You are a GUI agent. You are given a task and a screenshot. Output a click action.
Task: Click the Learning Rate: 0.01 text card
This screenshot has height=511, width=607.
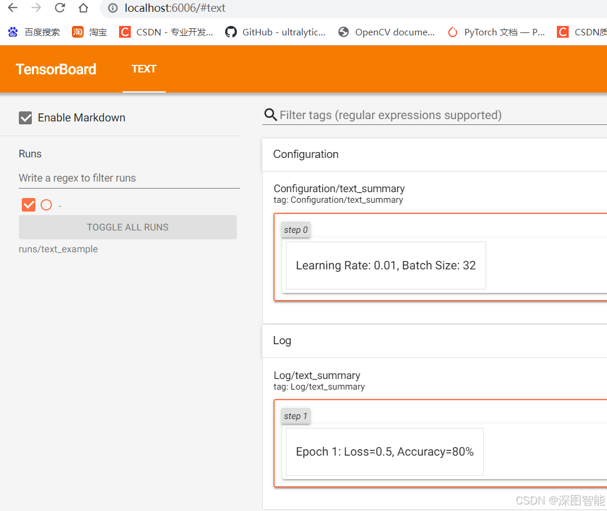(385, 266)
